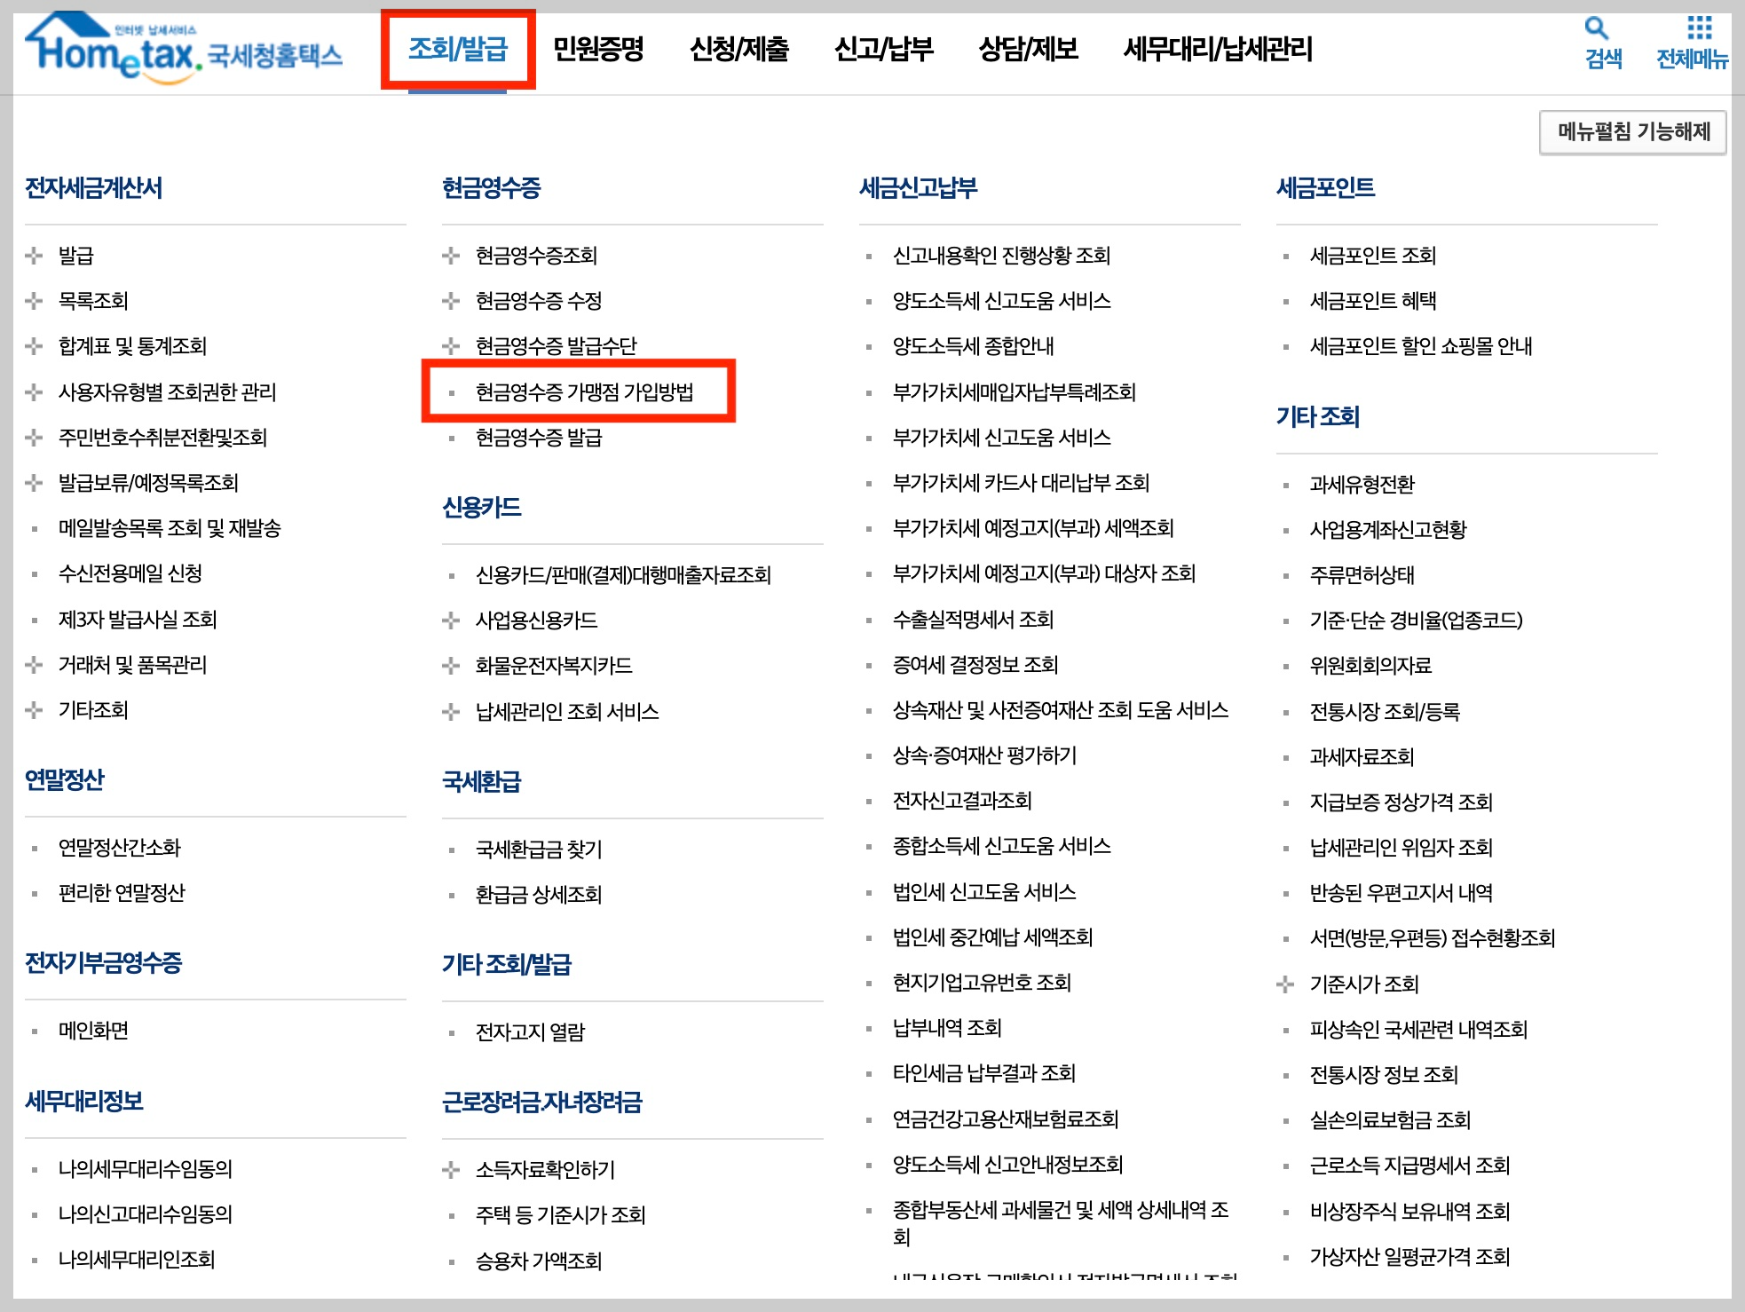Expand 현금영수증 수정 plus icon
The height and width of the screenshot is (1312, 1745).
coord(451,301)
